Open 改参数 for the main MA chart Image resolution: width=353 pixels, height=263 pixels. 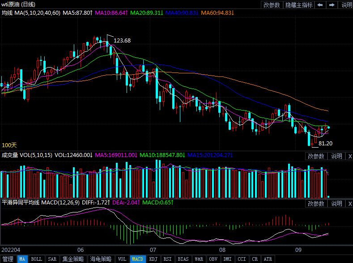[x=272, y=5]
